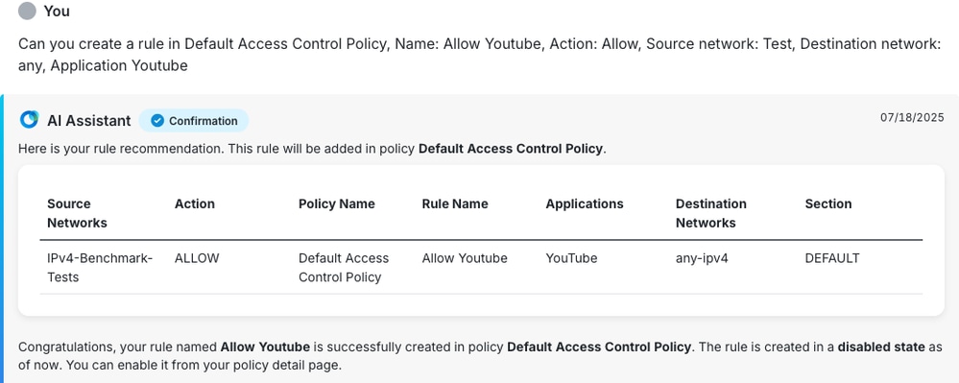
Task: Select the any-ipv4 cell
Action: tap(702, 259)
